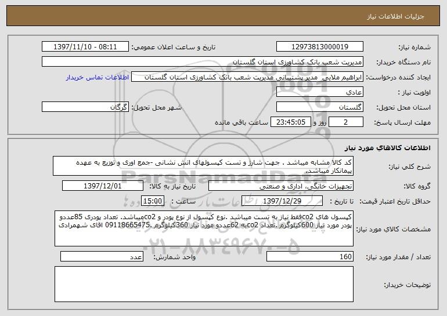Click the روز و text beside days field
447x316 pixels.
[x=320, y=123]
